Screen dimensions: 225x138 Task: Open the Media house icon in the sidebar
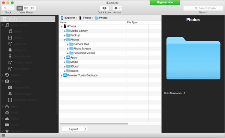click(7, 112)
